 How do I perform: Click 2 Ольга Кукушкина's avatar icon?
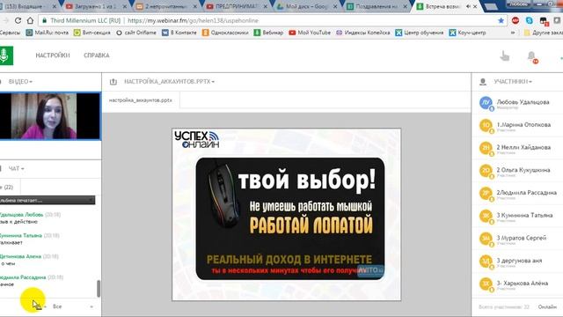(x=486, y=171)
